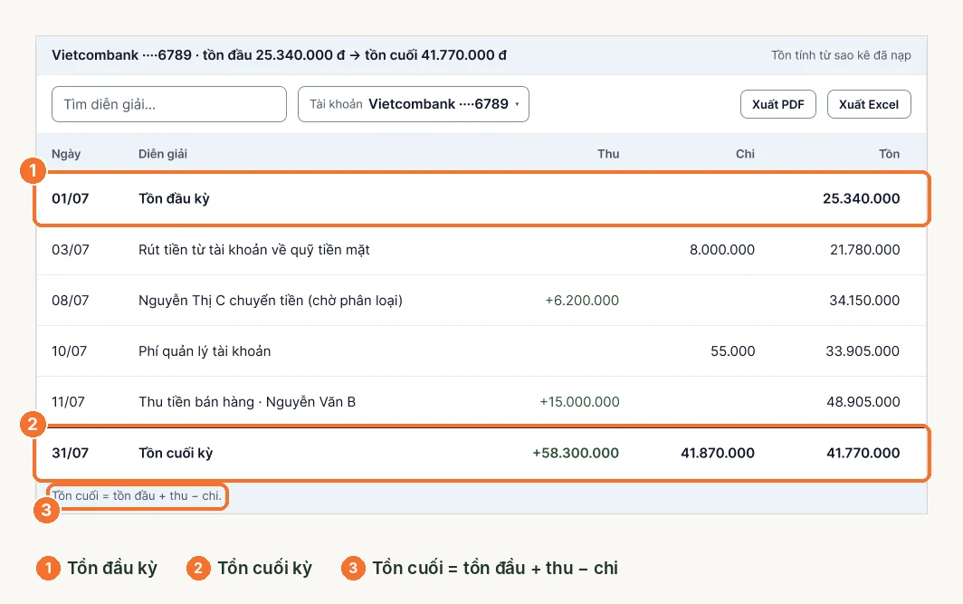Select the date cell 11/07

point(68,402)
